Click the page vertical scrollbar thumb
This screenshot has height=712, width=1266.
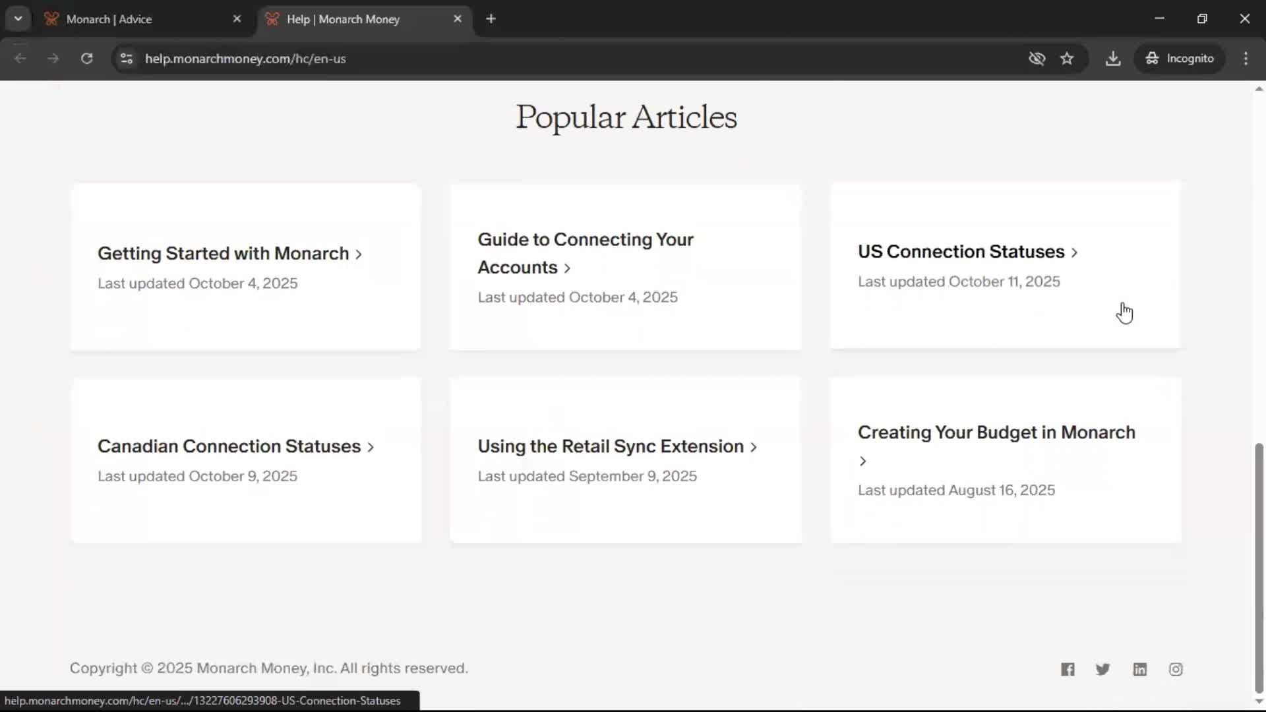click(x=1259, y=567)
